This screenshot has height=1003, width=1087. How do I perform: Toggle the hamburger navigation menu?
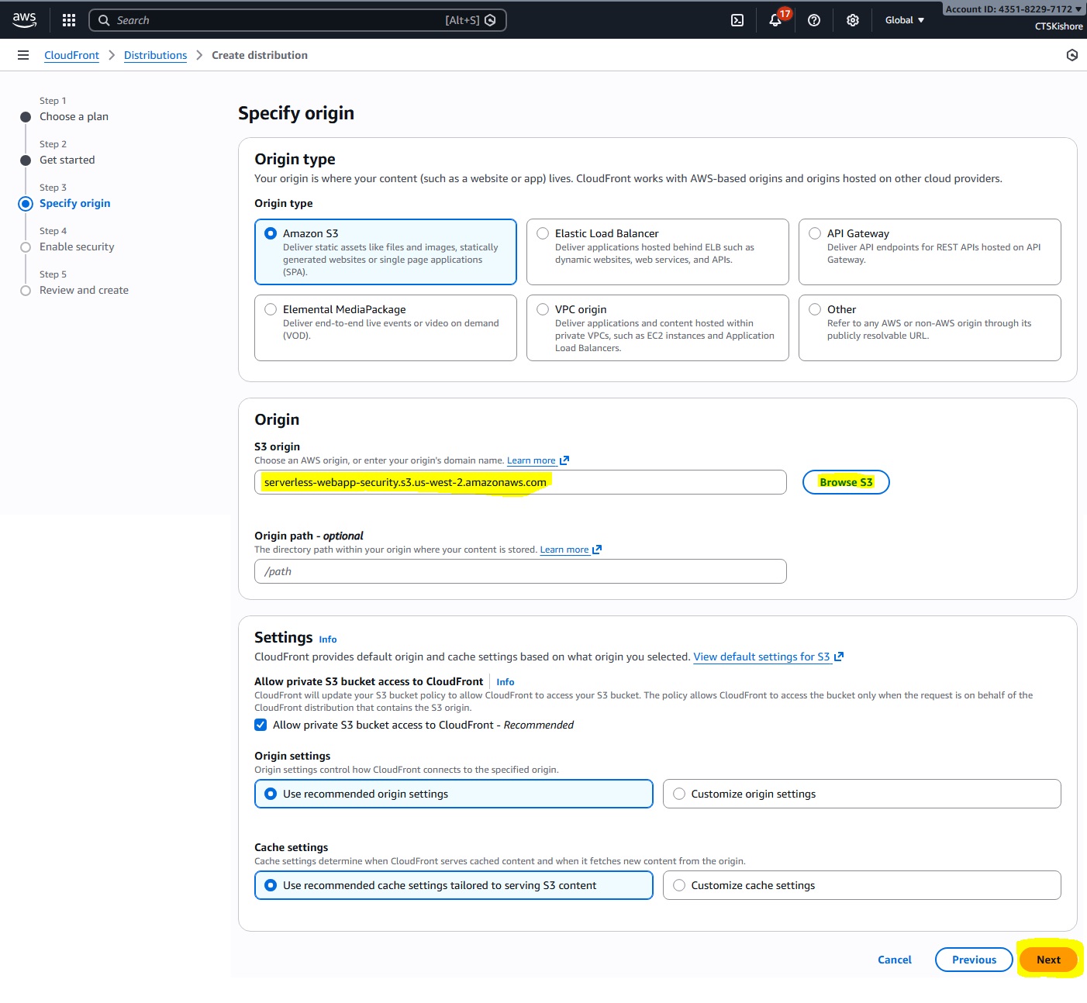[x=23, y=55]
